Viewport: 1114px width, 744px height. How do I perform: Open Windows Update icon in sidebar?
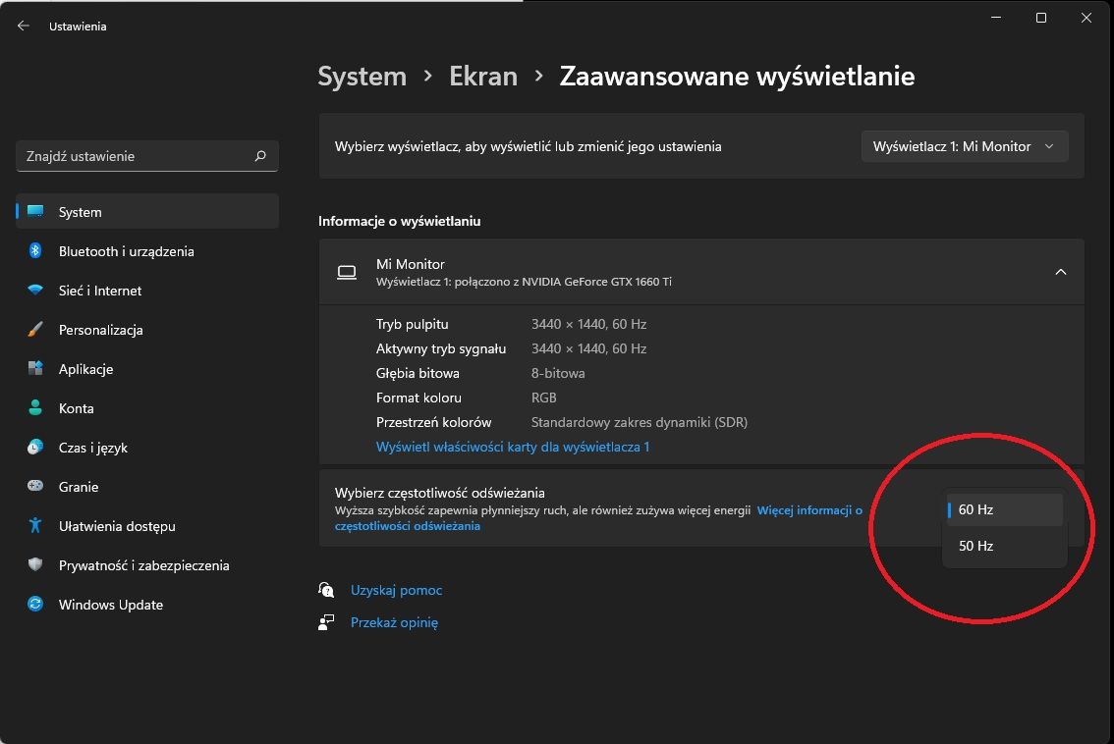click(35, 605)
